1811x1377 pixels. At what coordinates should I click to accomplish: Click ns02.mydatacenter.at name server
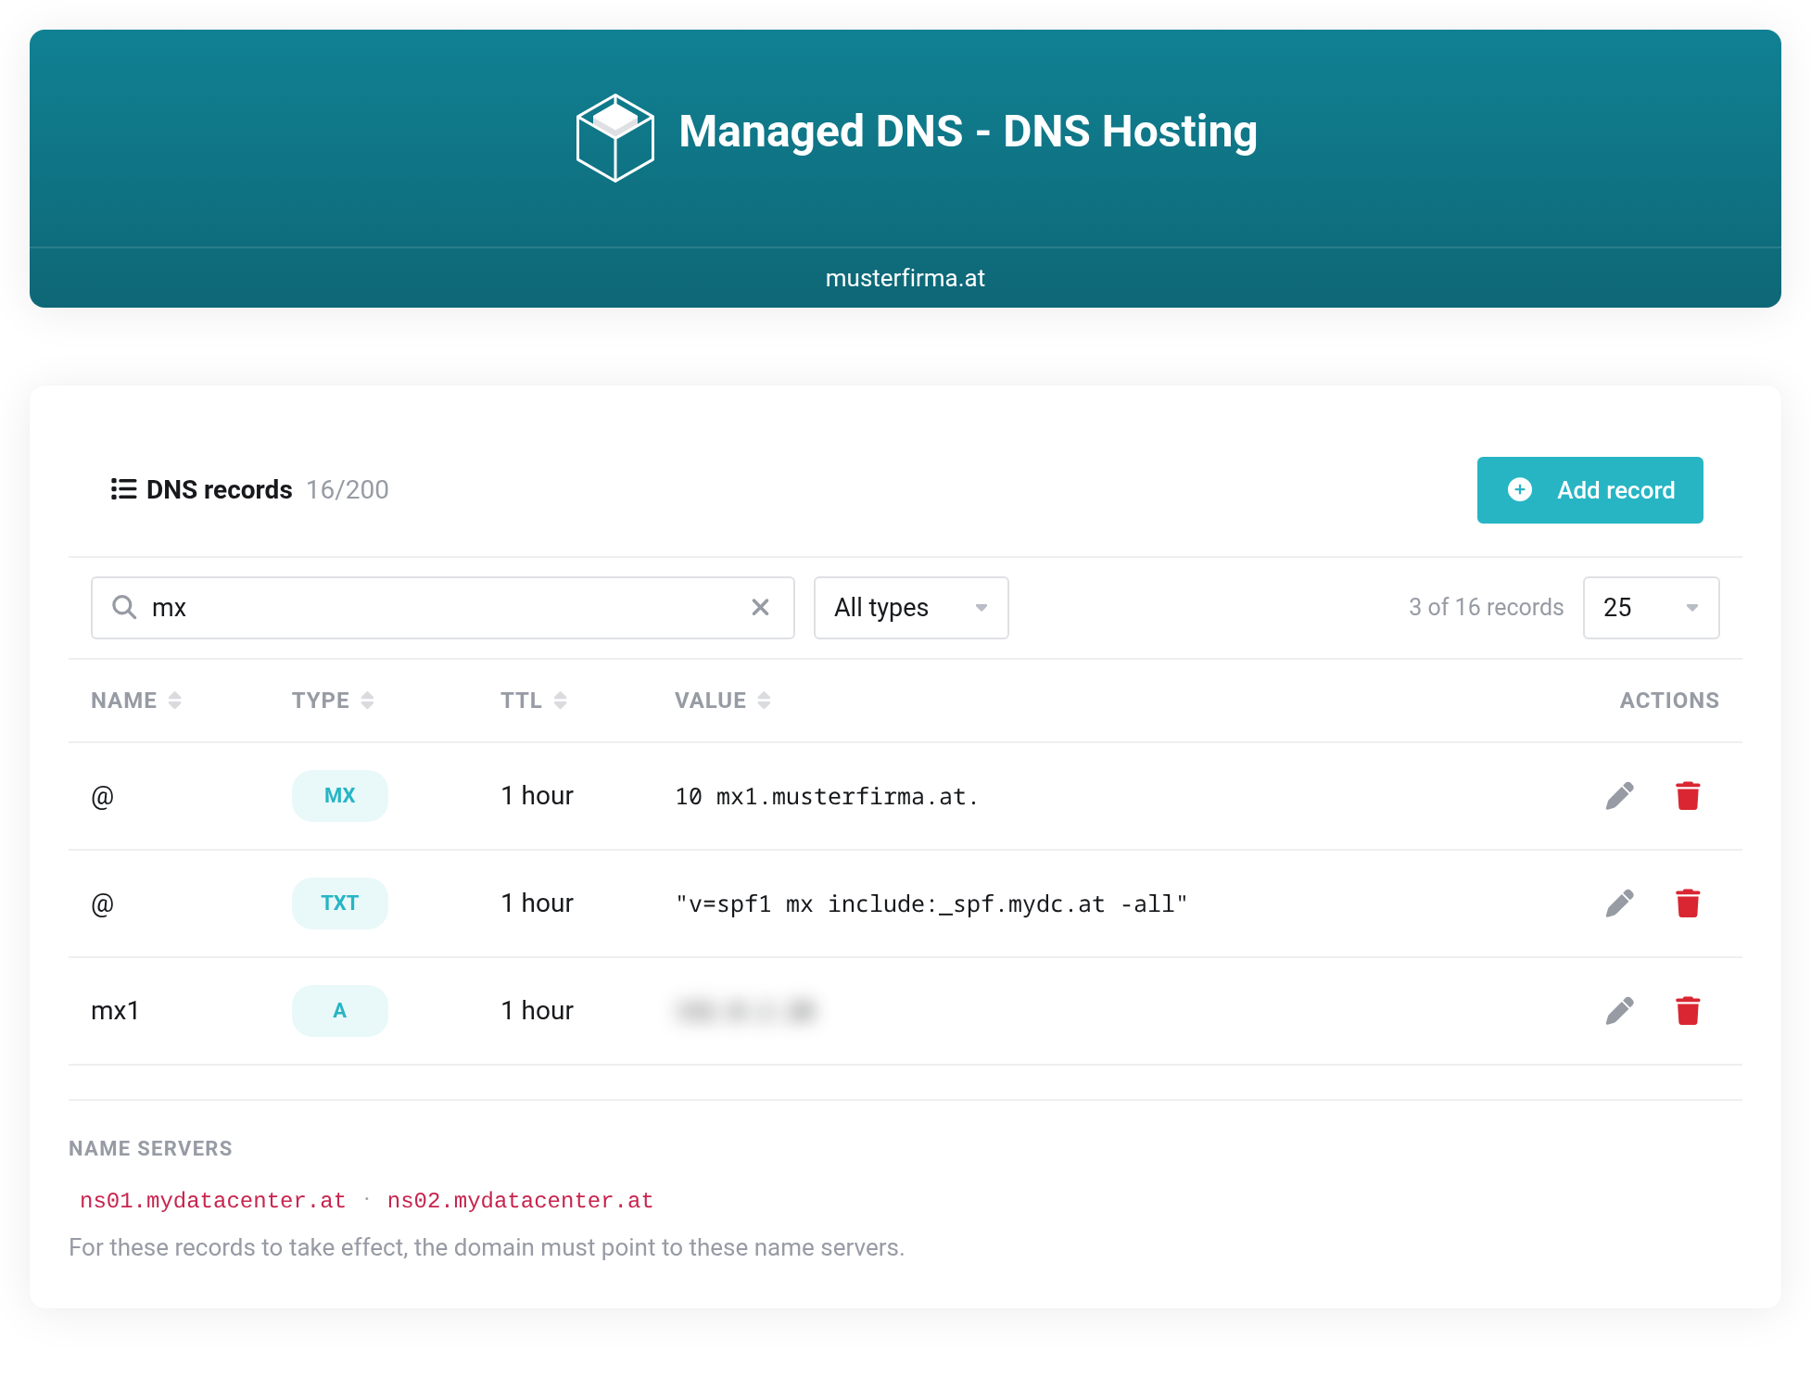[x=520, y=1201]
